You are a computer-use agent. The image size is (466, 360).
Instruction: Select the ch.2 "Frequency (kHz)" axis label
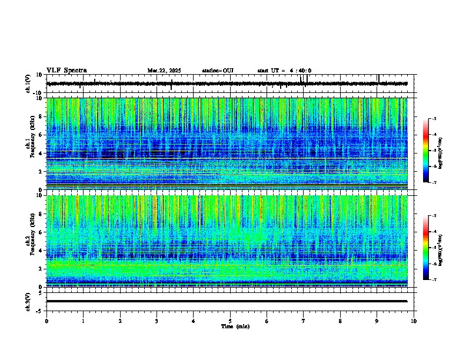32,234
